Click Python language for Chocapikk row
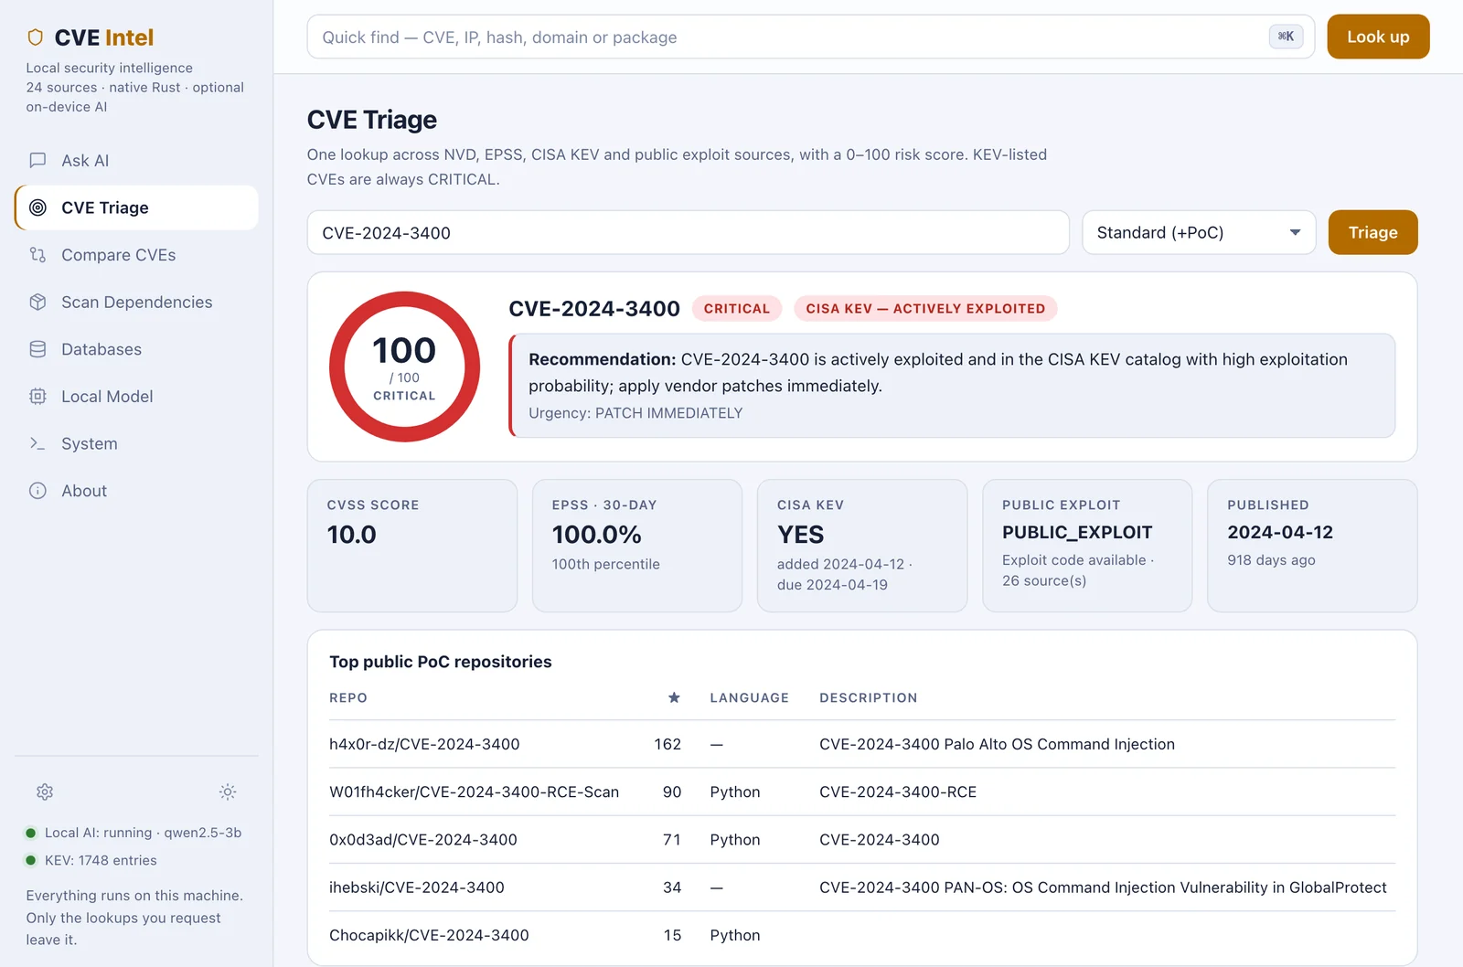The width and height of the screenshot is (1463, 967). [x=735, y=935]
